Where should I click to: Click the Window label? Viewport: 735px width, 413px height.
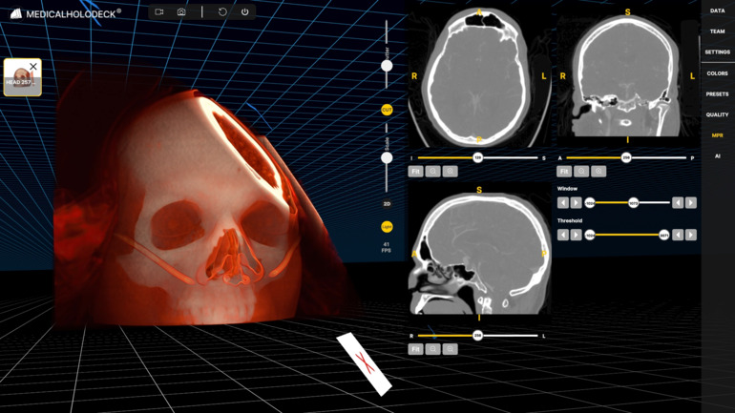pyautogui.click(x=567, y=189)
